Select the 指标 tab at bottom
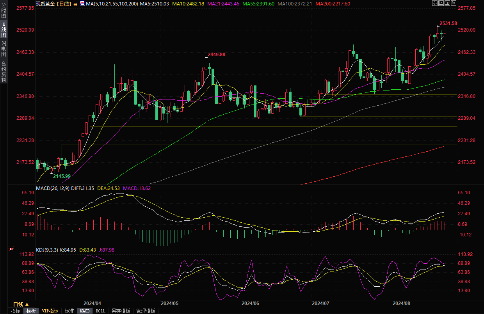This screenshot has width=484, height=314. pyautogui.click(x=16, y=311)
